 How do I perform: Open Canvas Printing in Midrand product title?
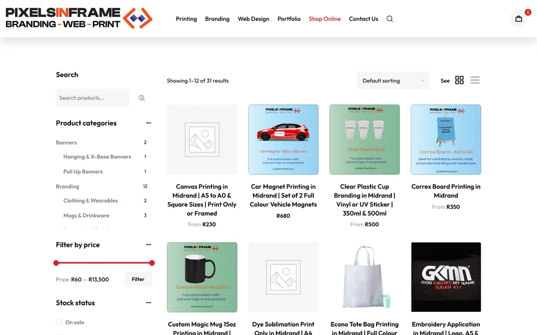(x=202, y=200)
